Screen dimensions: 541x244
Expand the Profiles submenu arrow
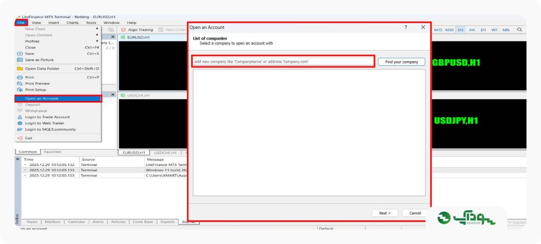coord(97,41)
